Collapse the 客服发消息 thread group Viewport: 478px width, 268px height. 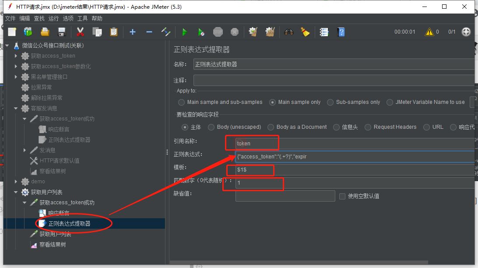click(x=16, y=108)
